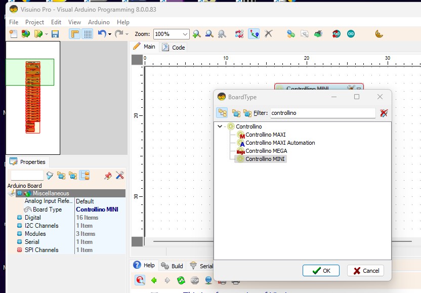This screenshot has height=293, width=421.
Task: Toggle rulers display in toolbar
Action: coord(75,34)
